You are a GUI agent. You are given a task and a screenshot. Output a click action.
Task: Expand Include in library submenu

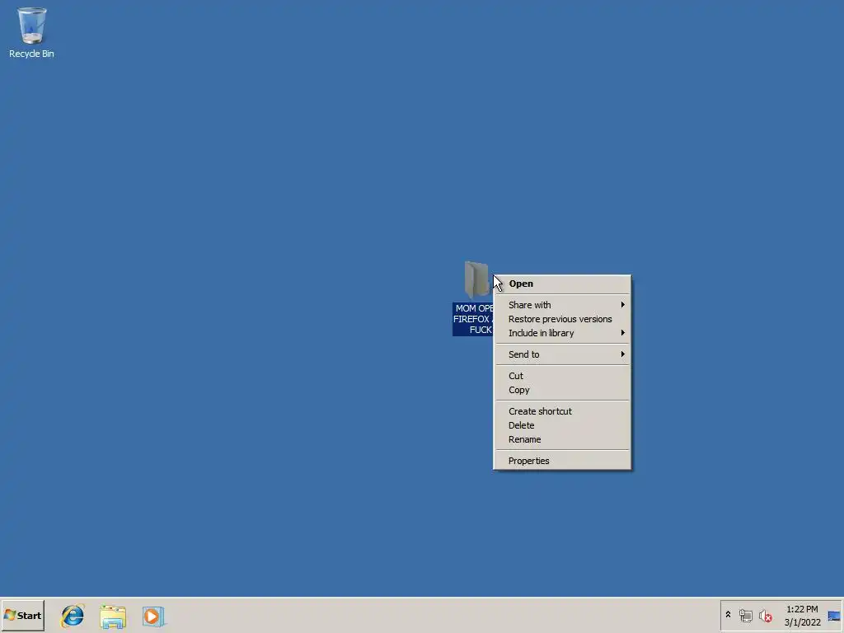tap(562, 333)
